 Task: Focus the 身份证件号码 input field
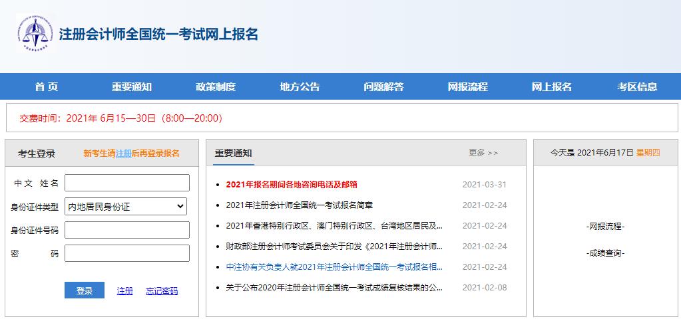126,230
